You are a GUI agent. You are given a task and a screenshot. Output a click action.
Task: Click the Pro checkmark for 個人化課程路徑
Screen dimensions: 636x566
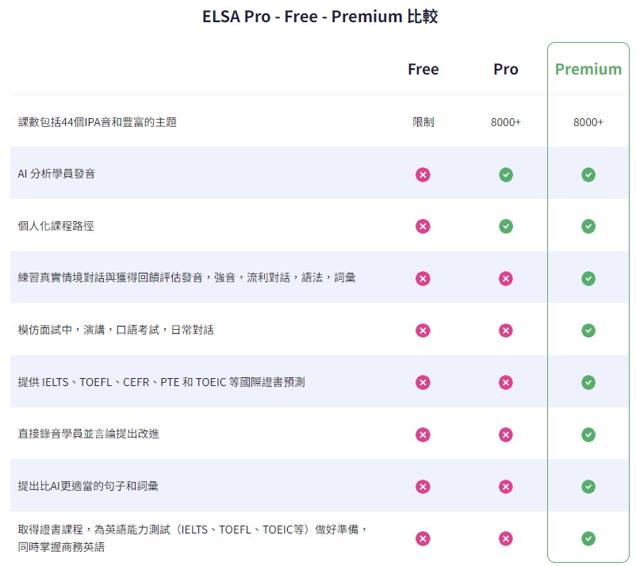(x=506, y=227)
